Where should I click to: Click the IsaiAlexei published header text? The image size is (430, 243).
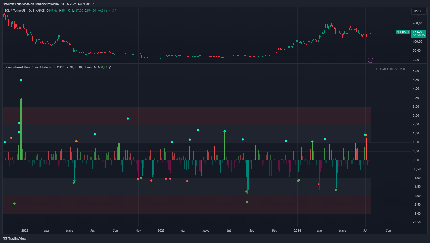point(48,4)
